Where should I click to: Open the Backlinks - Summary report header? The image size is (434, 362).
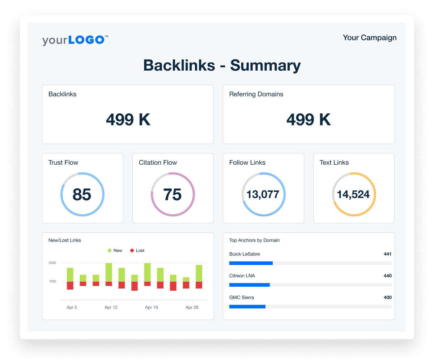tap(222, 66)
